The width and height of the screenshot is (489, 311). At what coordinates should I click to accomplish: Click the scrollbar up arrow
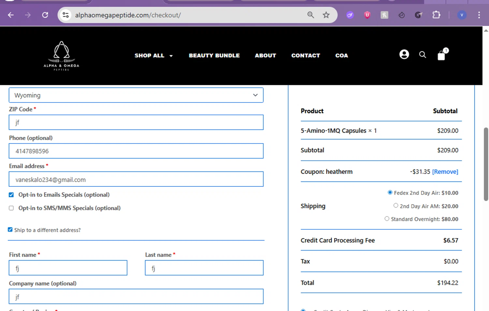486,30
